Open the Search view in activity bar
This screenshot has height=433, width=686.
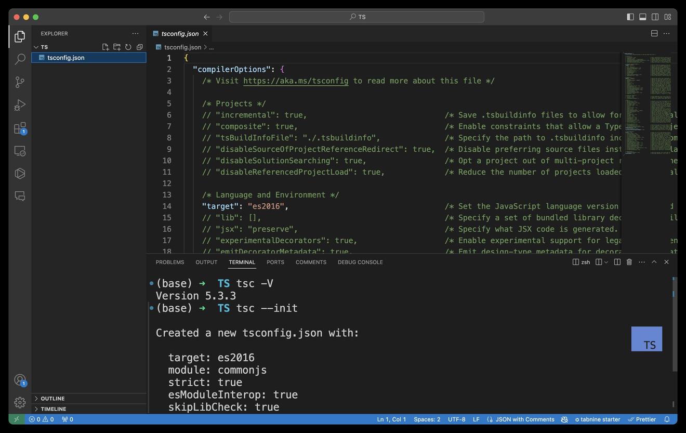tap(20, 59)
